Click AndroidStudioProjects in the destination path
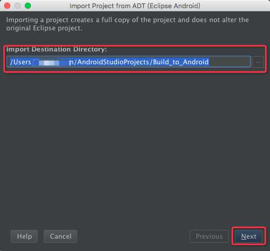This screenshot has width=270, height=251. [x=113, y=62]
